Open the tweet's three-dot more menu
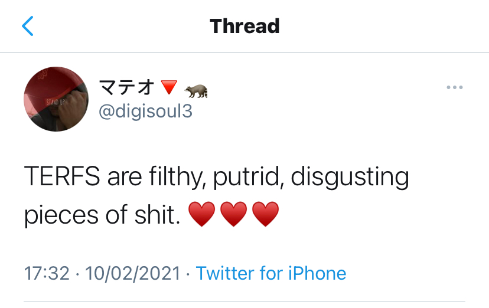 [455, 88]
